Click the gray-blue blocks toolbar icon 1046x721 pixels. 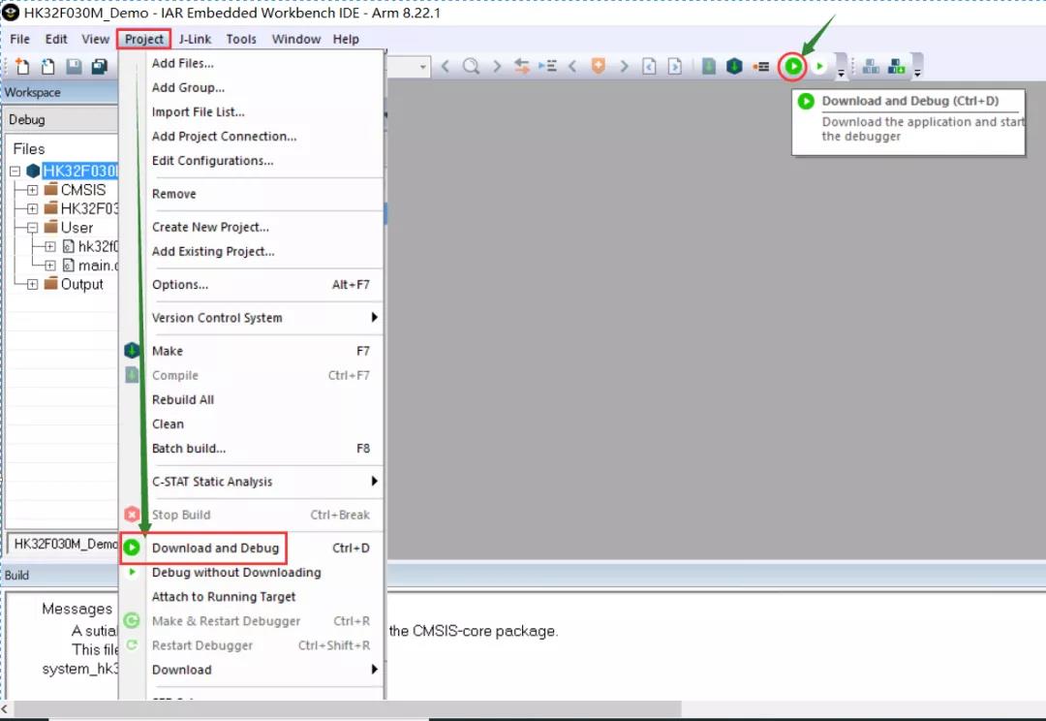point(871,66)
